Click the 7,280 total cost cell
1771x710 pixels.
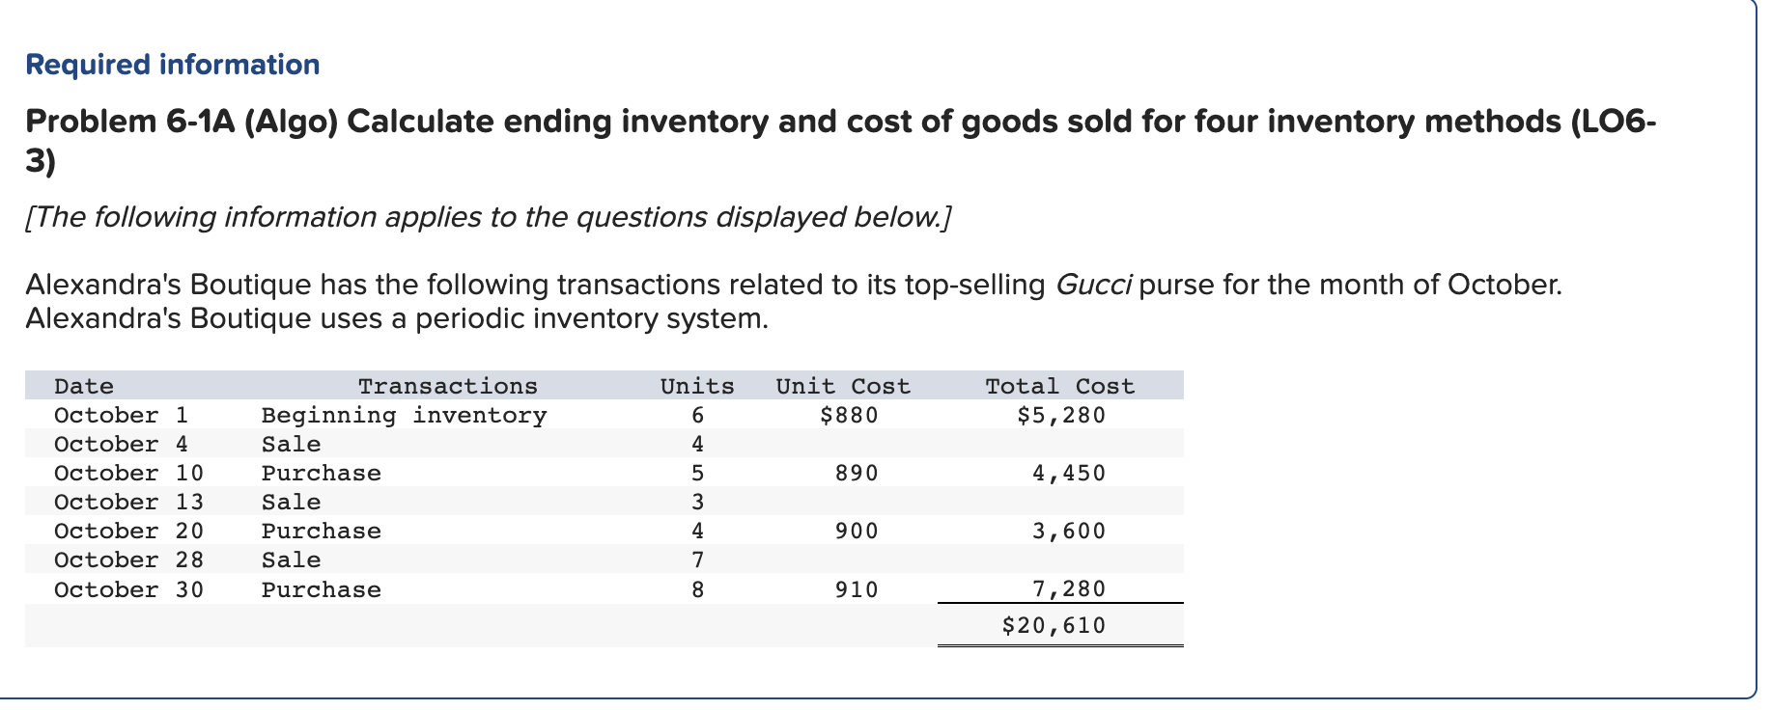tap(1069, 589)
